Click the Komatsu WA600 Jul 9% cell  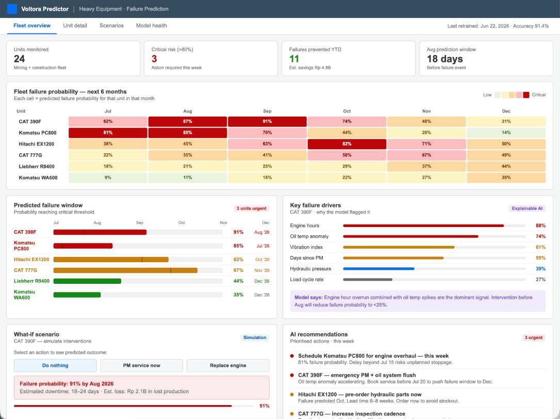(108, 178)
